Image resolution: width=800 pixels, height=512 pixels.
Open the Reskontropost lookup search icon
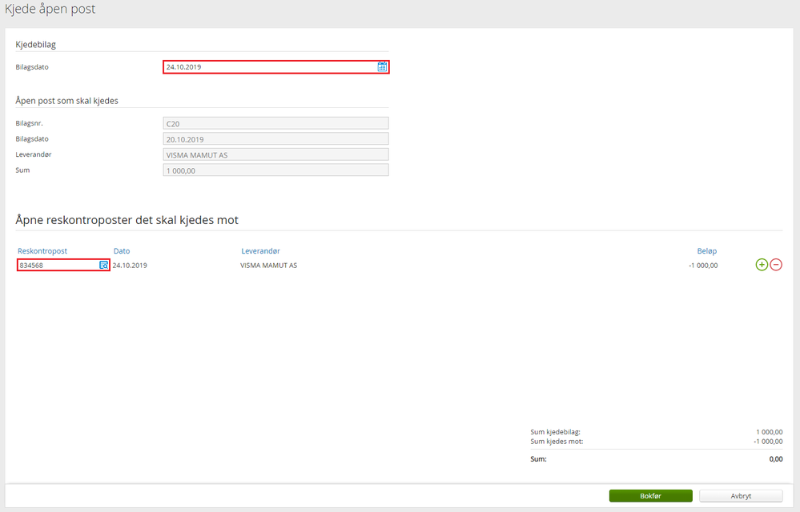tap(103, 265)
